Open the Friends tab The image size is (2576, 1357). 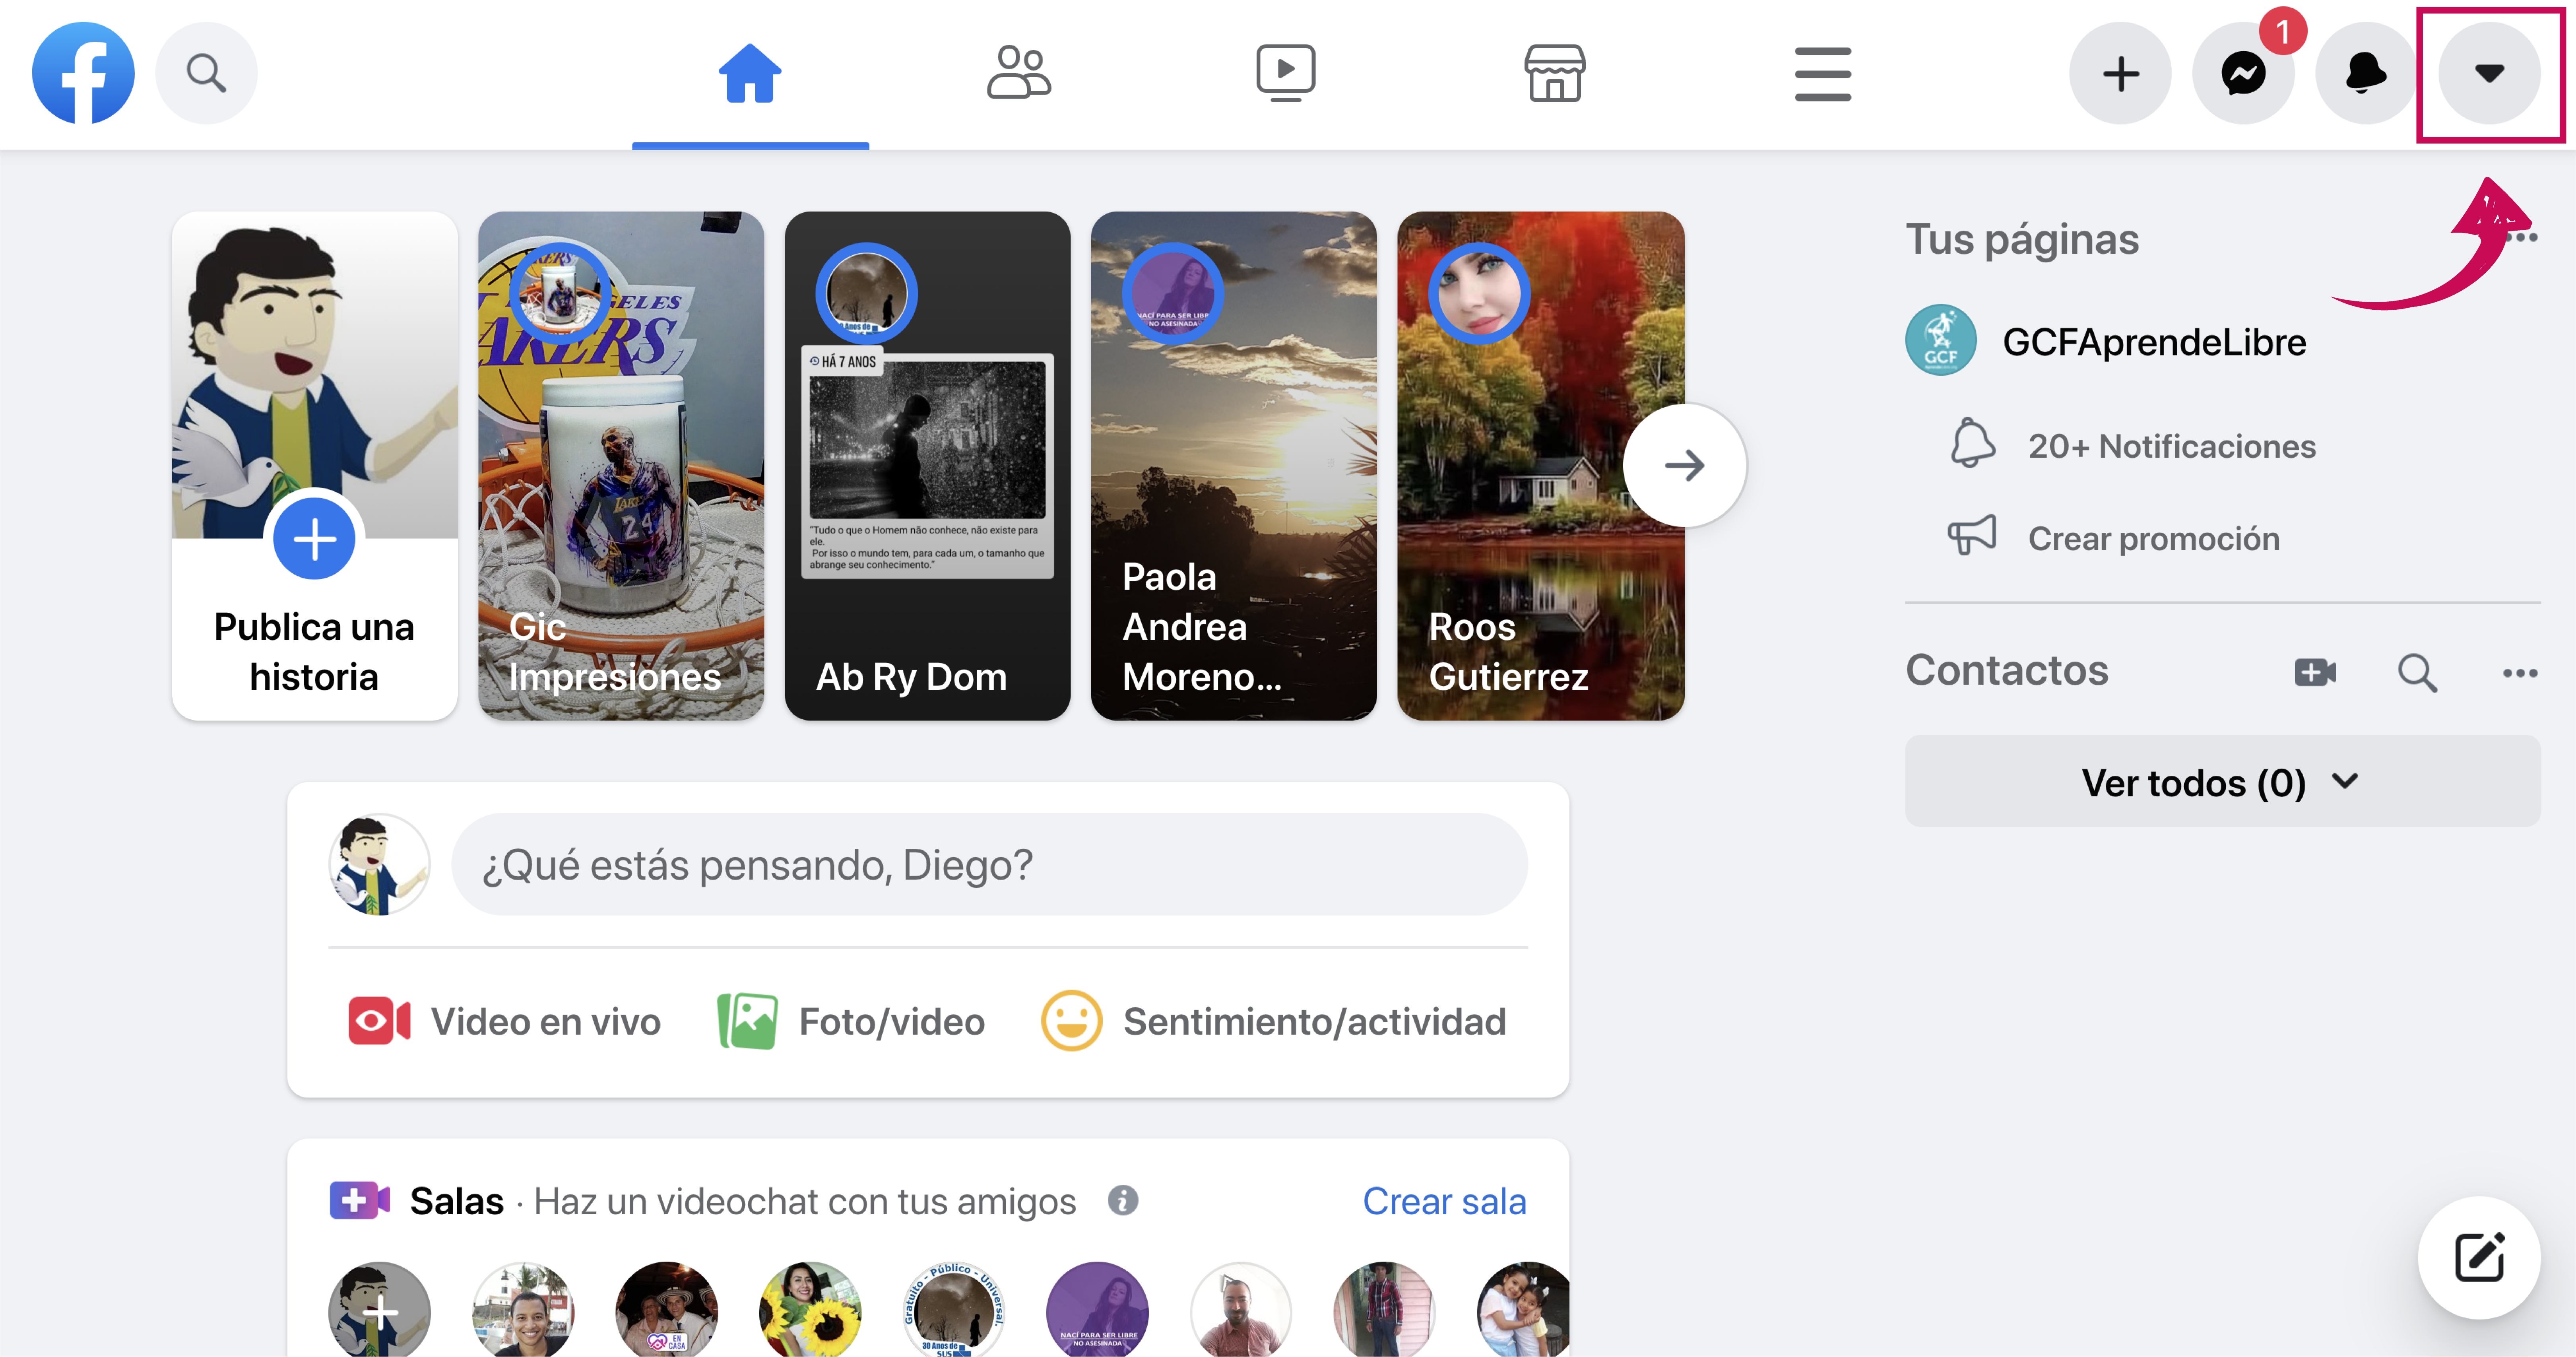pos(1018,73)
